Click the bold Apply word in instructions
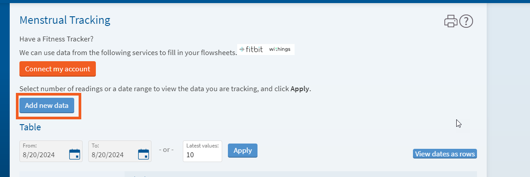The width and height of the screenshot is (530, 177). (x=300, y=89)
